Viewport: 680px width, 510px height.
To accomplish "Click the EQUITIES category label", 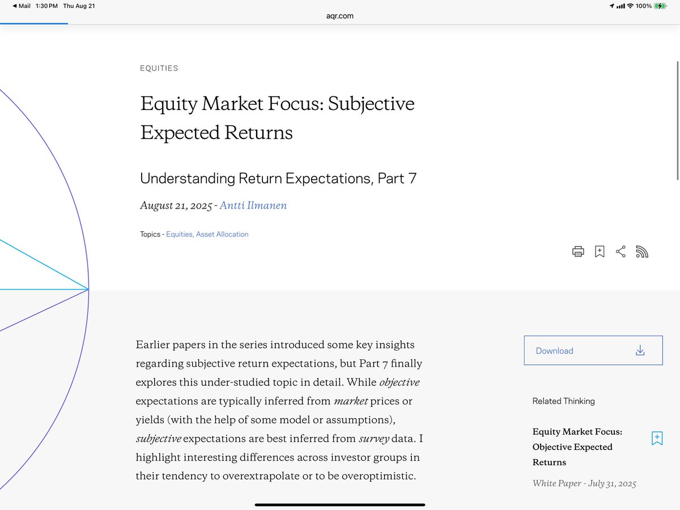I will (159, 68).
